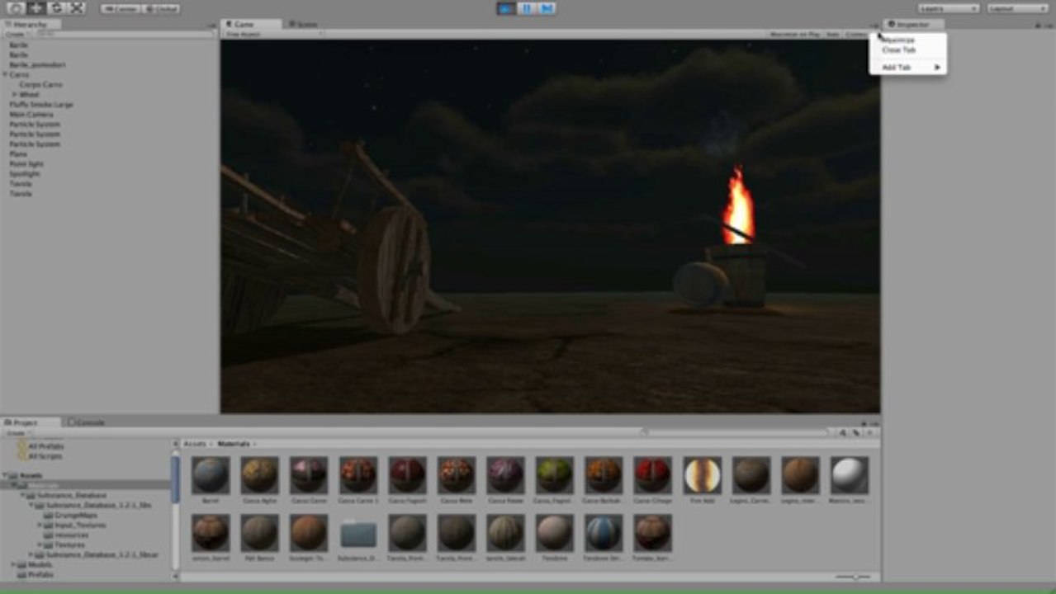Select Point light in Hierarchy
1056x594 pixels.
tap(26, 164)
